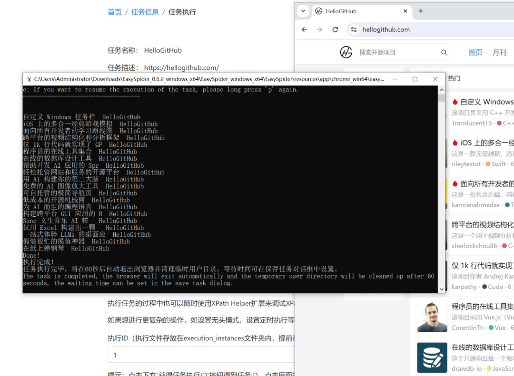514x376 pixels.
Task: Click the Chrome back arrow button
Action: point(304,29)
